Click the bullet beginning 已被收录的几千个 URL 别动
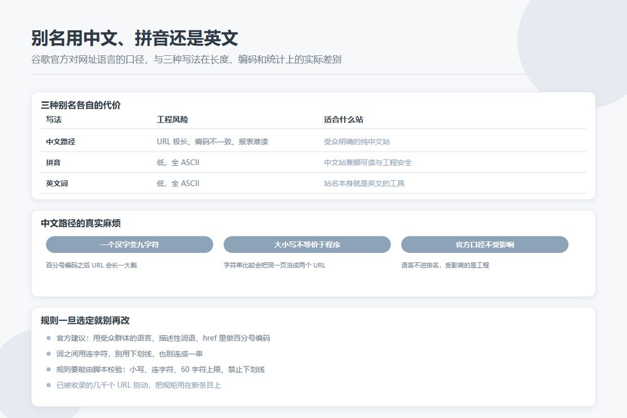 point(139,385)
